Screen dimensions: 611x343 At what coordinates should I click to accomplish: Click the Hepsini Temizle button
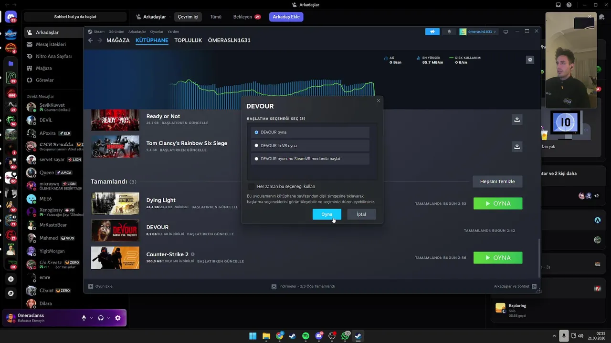pos(497,182)
